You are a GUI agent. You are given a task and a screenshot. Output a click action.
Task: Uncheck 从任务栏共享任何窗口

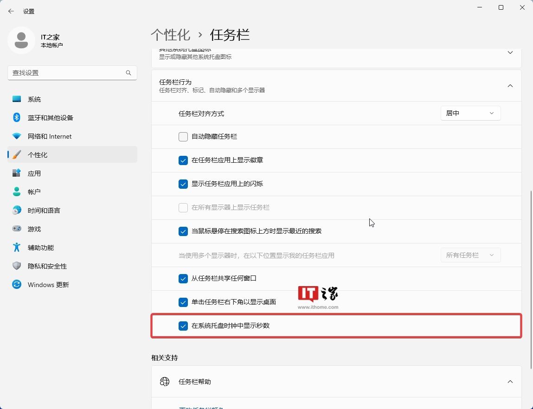click(x=183, y=278)
